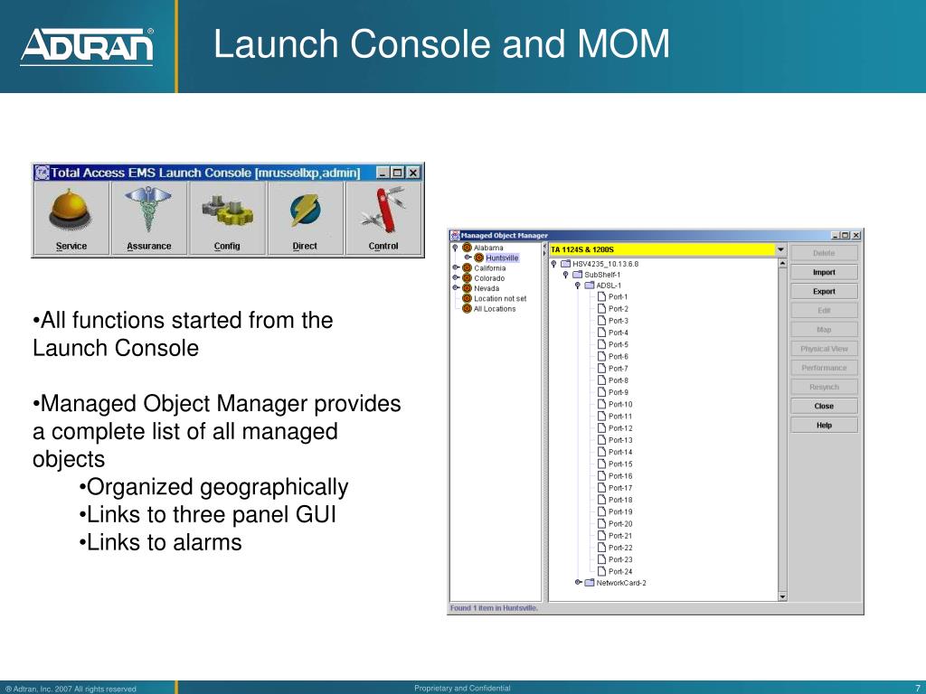Viewport: 926px width, 694px height.
Task: Select All Locations tree entry
Action: pos(495,309)
